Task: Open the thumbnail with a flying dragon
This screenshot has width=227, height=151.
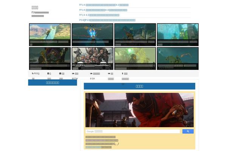Action: tap(178, 59)
